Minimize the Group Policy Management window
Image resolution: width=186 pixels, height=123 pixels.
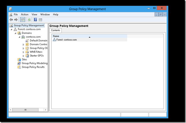[x=148, y=8]
